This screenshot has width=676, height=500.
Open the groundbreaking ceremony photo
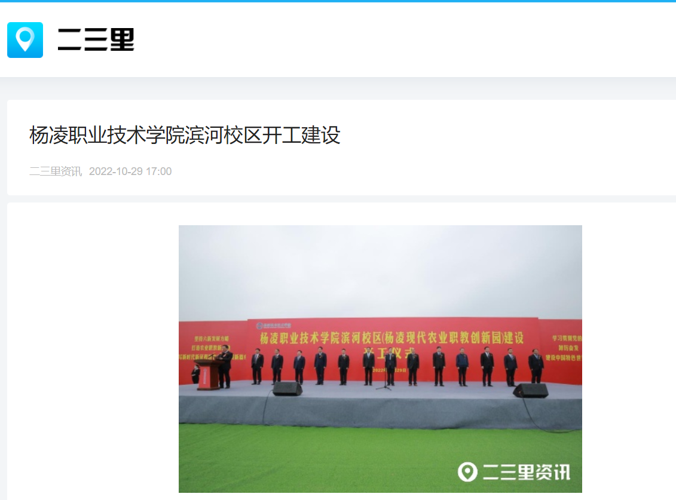coord(380,358)
